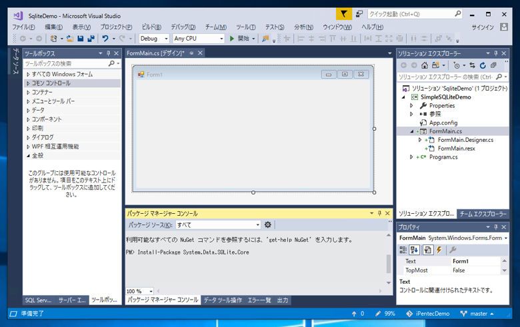
Task: Switch to the チーム エクスプローラー tab
Action: click(483, 214)
